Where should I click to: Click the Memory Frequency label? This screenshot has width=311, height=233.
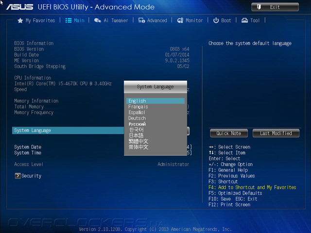[34, 113]
